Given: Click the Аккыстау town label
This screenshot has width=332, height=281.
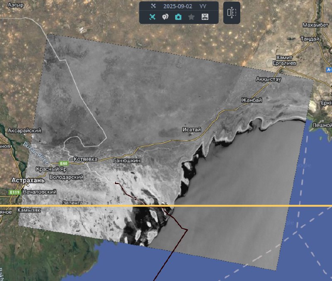Looking at the screenshot, I should pos(269,79).
